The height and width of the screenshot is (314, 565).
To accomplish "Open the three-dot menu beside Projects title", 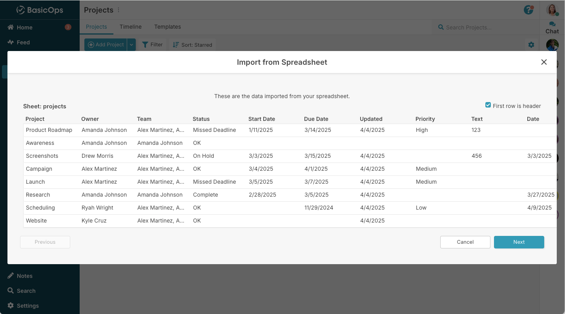I will 118,9.
